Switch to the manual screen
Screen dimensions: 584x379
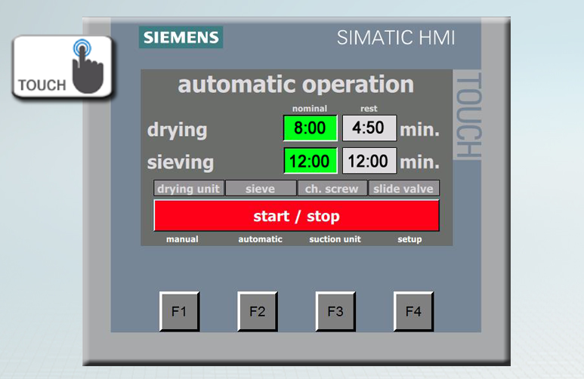coord(182,239)
